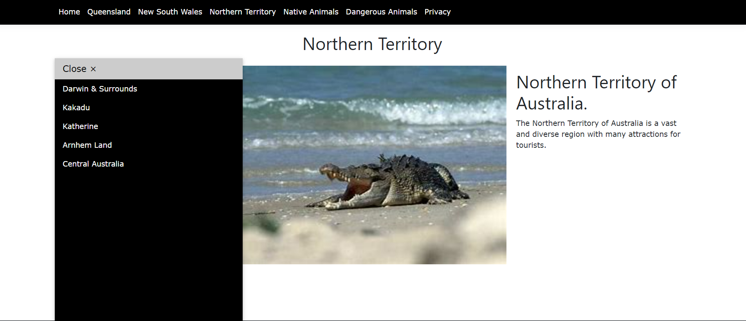Go to Central Australia from the sidebar
This screenshot has height=321, width=746.
[x=93, y=164]
